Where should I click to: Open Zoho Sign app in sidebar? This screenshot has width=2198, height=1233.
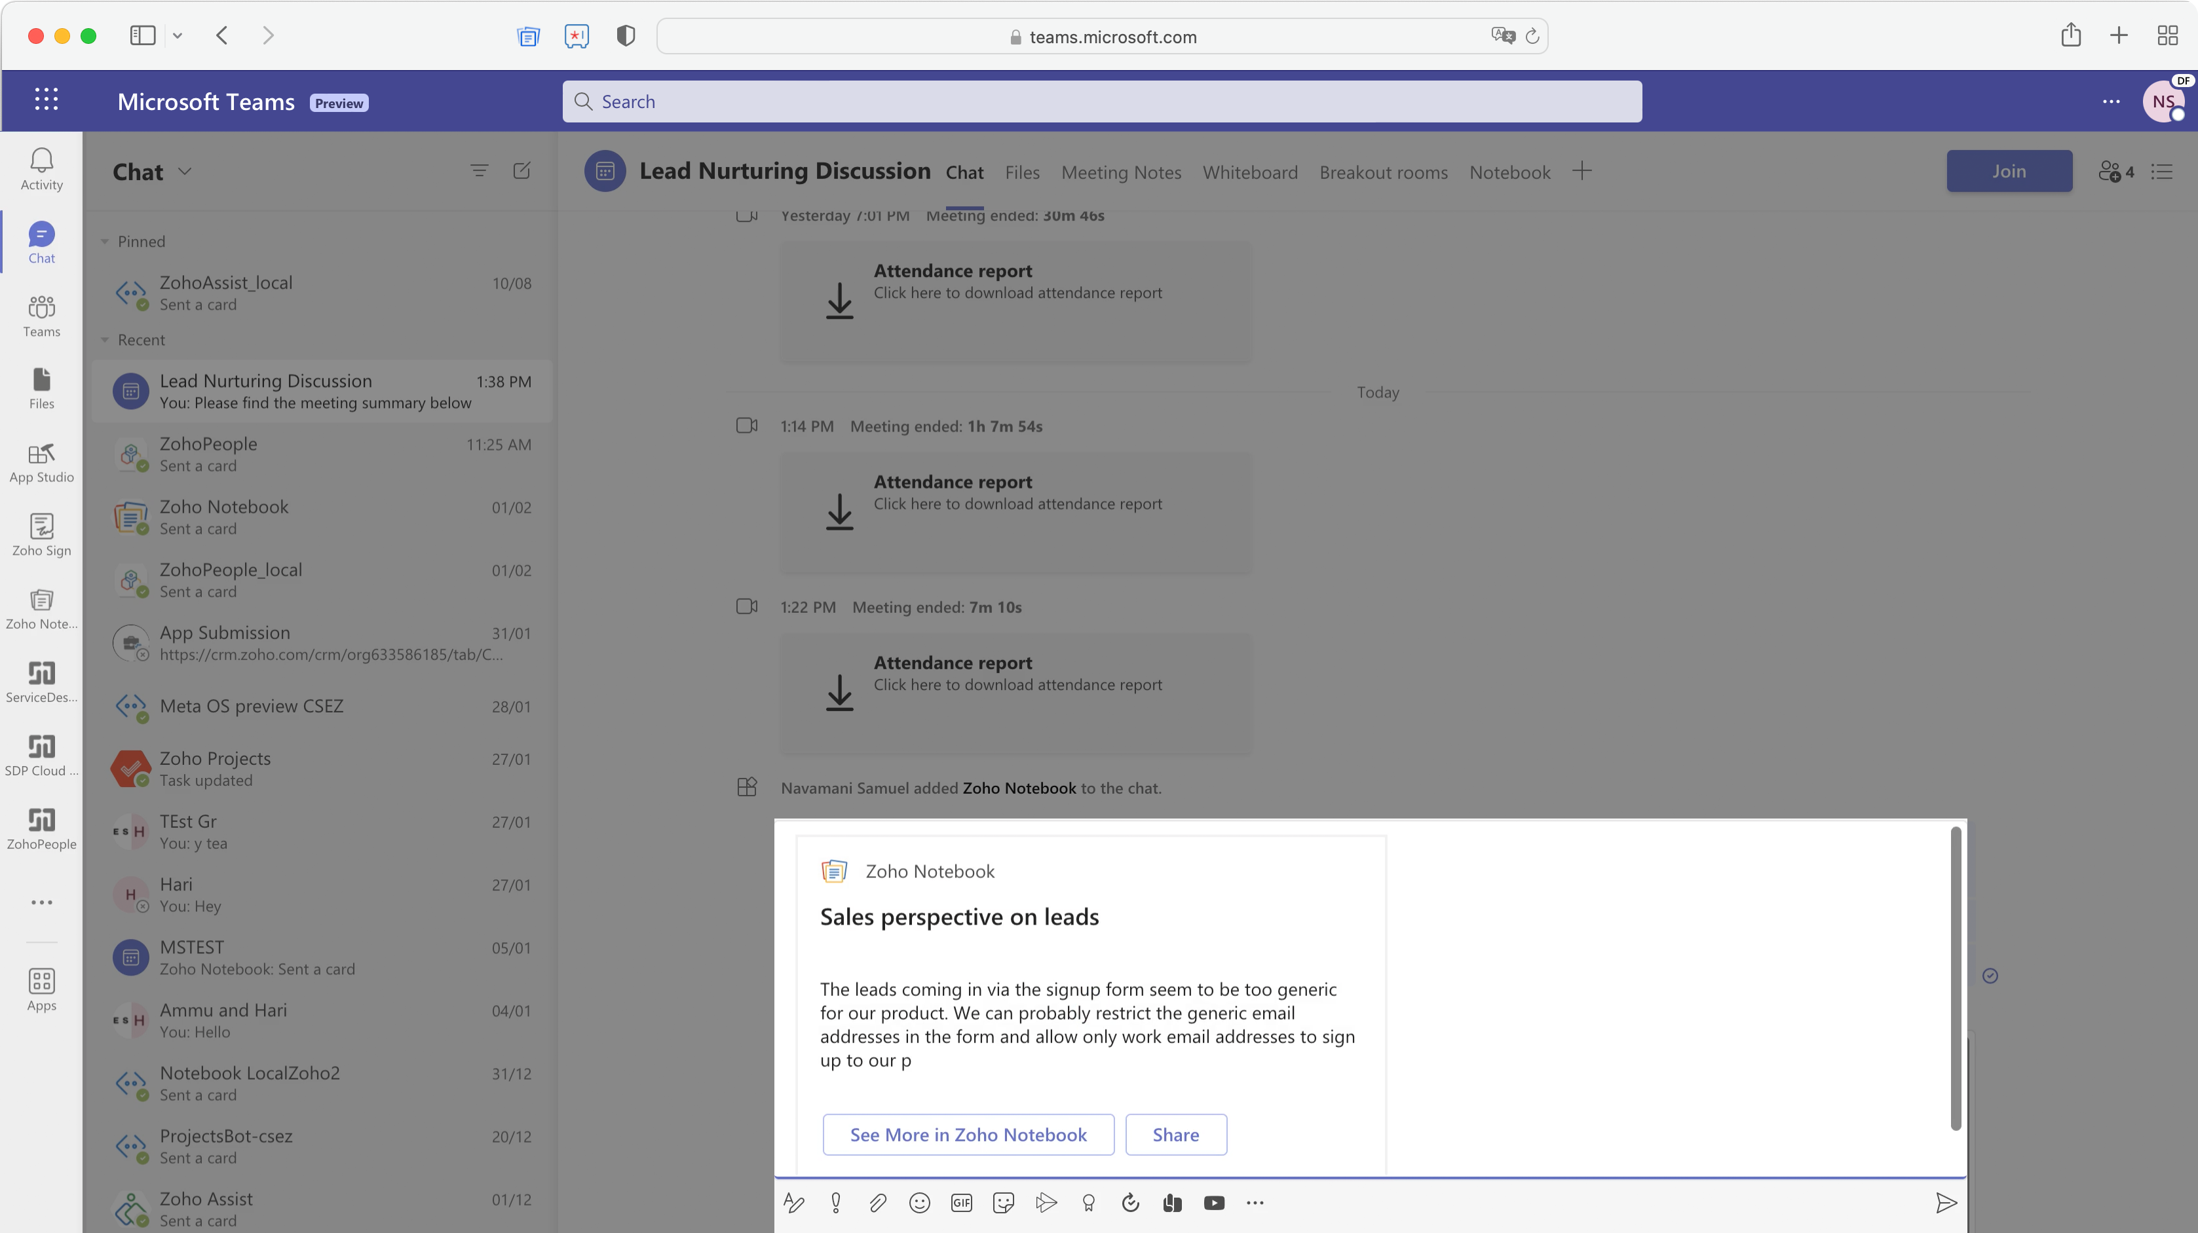(41, 534)
